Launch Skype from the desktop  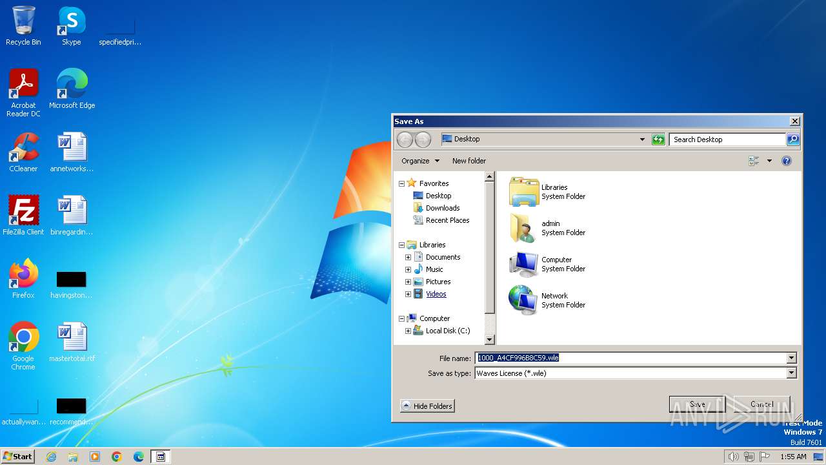[71, 26]
